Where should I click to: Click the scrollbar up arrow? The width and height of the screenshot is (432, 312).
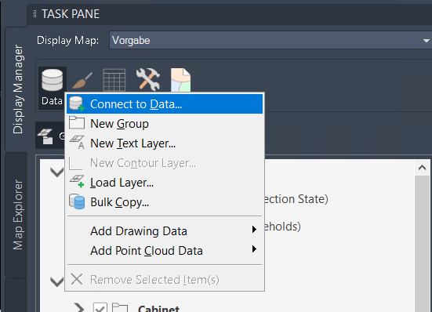click(422, 168)
